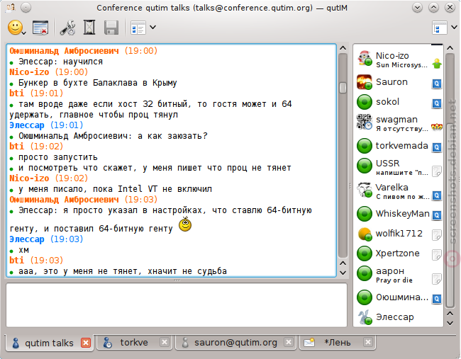This screenshot has width=461, height=359.
Task: Click the Элессар (19:01) sender name in chat
Action: click(27, 125)
